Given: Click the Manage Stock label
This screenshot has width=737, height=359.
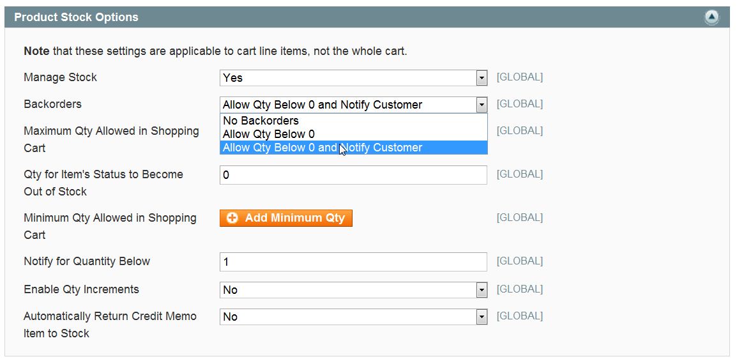Looking at the screenshot, I should [60, 77].
